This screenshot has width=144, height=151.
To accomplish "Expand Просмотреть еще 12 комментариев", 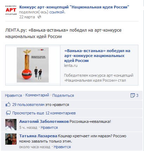I will point(44,113).
